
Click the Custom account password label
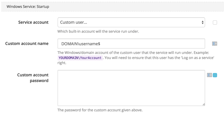pyautogui.click(x=33, y=78)
